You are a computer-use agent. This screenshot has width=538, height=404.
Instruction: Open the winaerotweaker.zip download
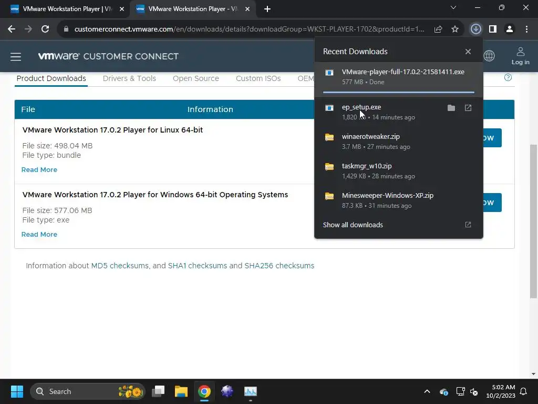coord(399,142)
